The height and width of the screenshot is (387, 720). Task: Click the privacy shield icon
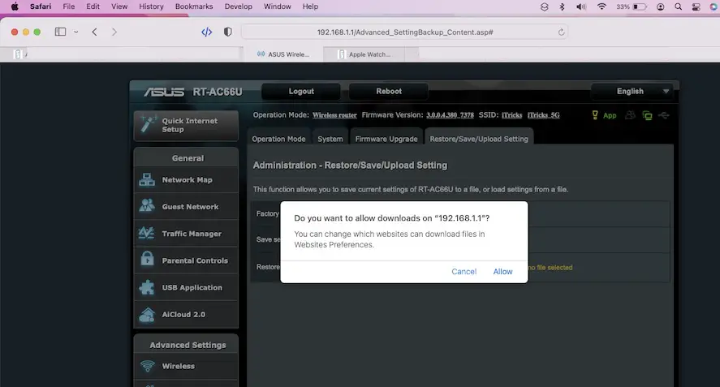click(x=228, y=32)
